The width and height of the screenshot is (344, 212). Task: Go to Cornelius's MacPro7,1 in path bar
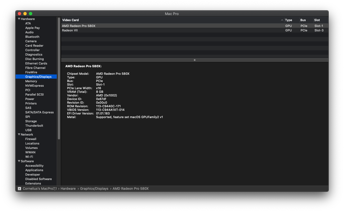coord(39,189)
